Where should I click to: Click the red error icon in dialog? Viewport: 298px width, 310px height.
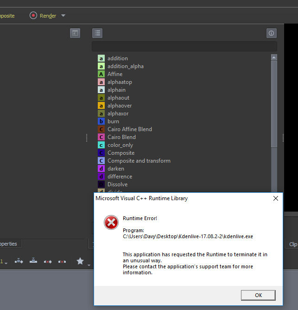(x=111, y=222)
